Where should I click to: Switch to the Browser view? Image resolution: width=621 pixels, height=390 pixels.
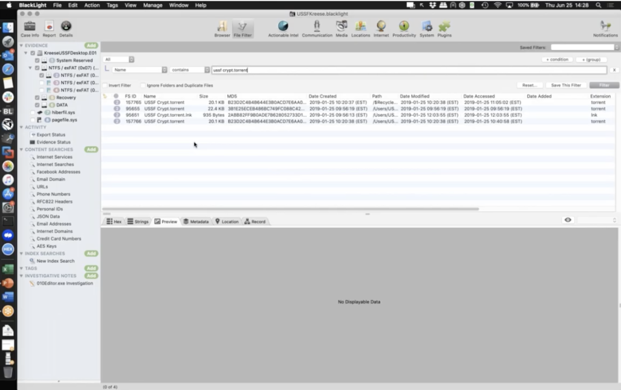[222, 29]
